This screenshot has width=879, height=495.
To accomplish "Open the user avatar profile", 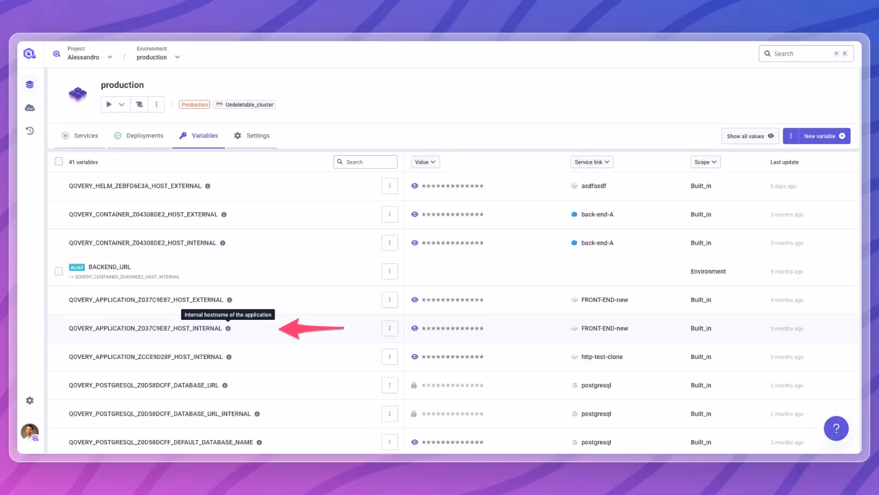I will [x=29, y=432].
